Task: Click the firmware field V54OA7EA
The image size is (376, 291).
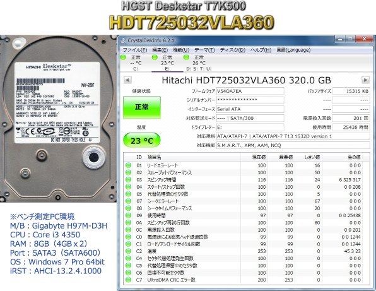Action: (250, 91)
